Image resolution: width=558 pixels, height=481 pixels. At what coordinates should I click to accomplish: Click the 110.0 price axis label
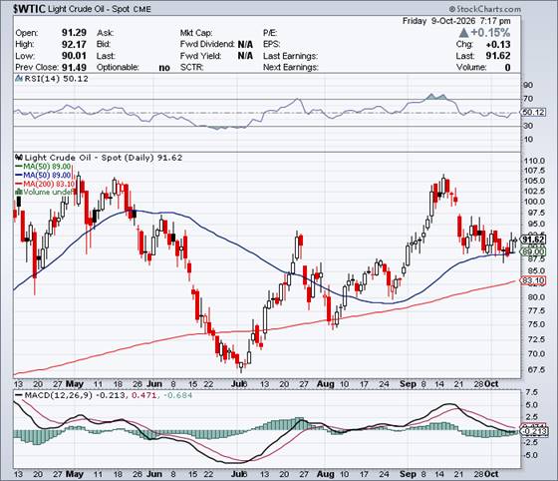tap(534, 161)
